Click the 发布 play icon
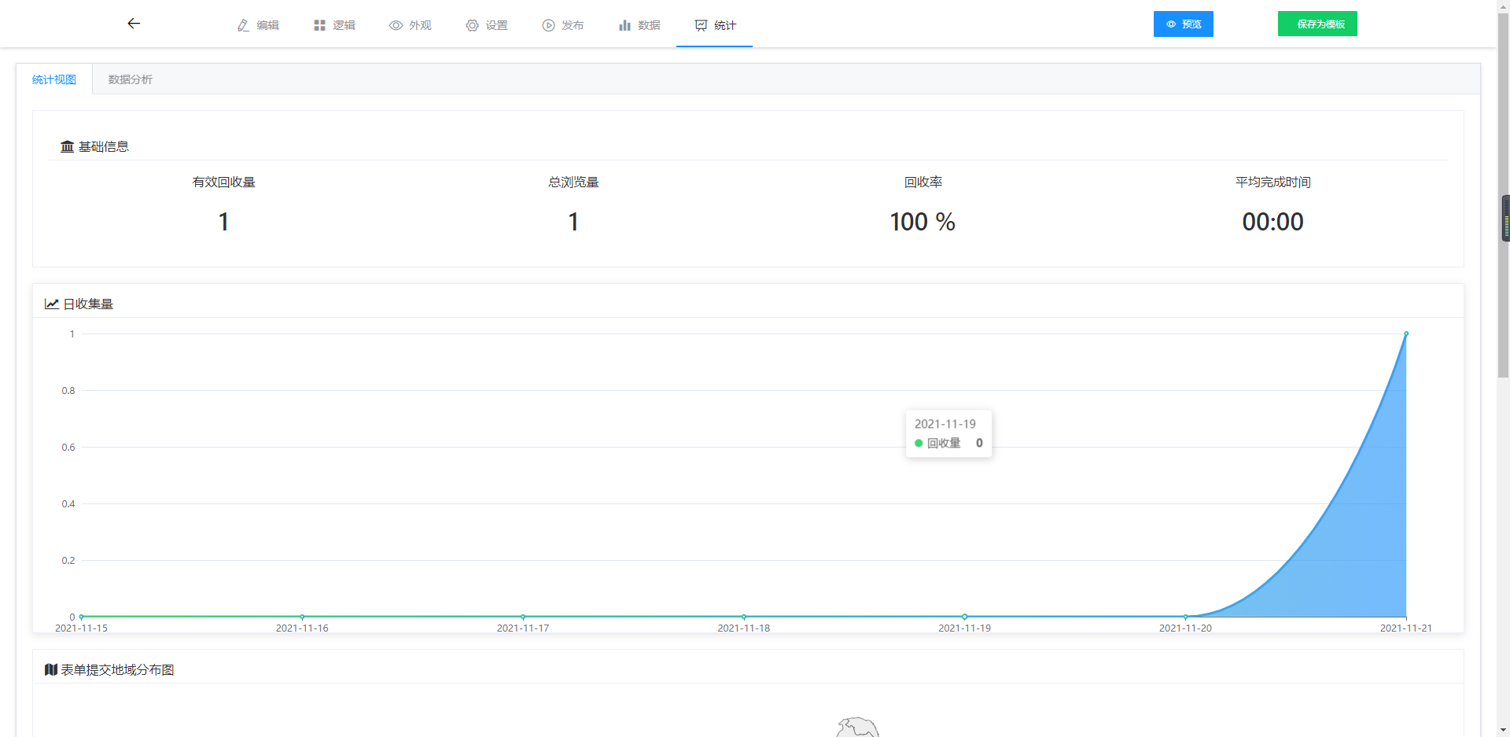 coord(548,25)
